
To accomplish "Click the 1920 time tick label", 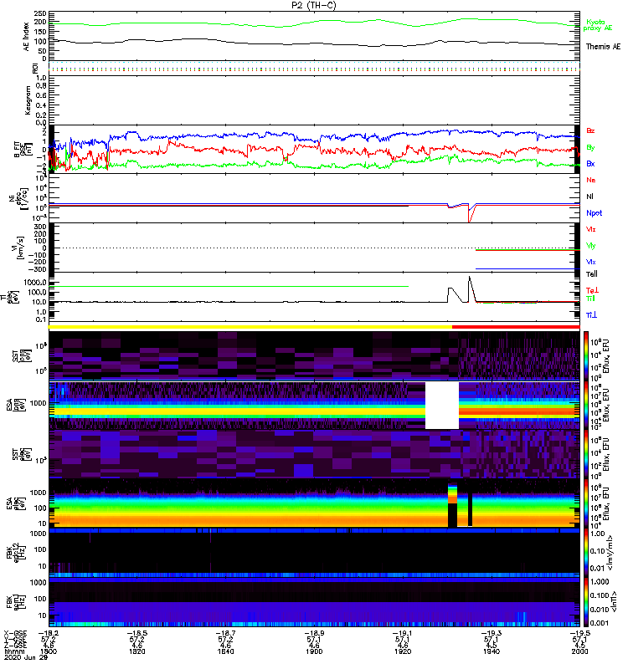I will [x=403, y=651].
